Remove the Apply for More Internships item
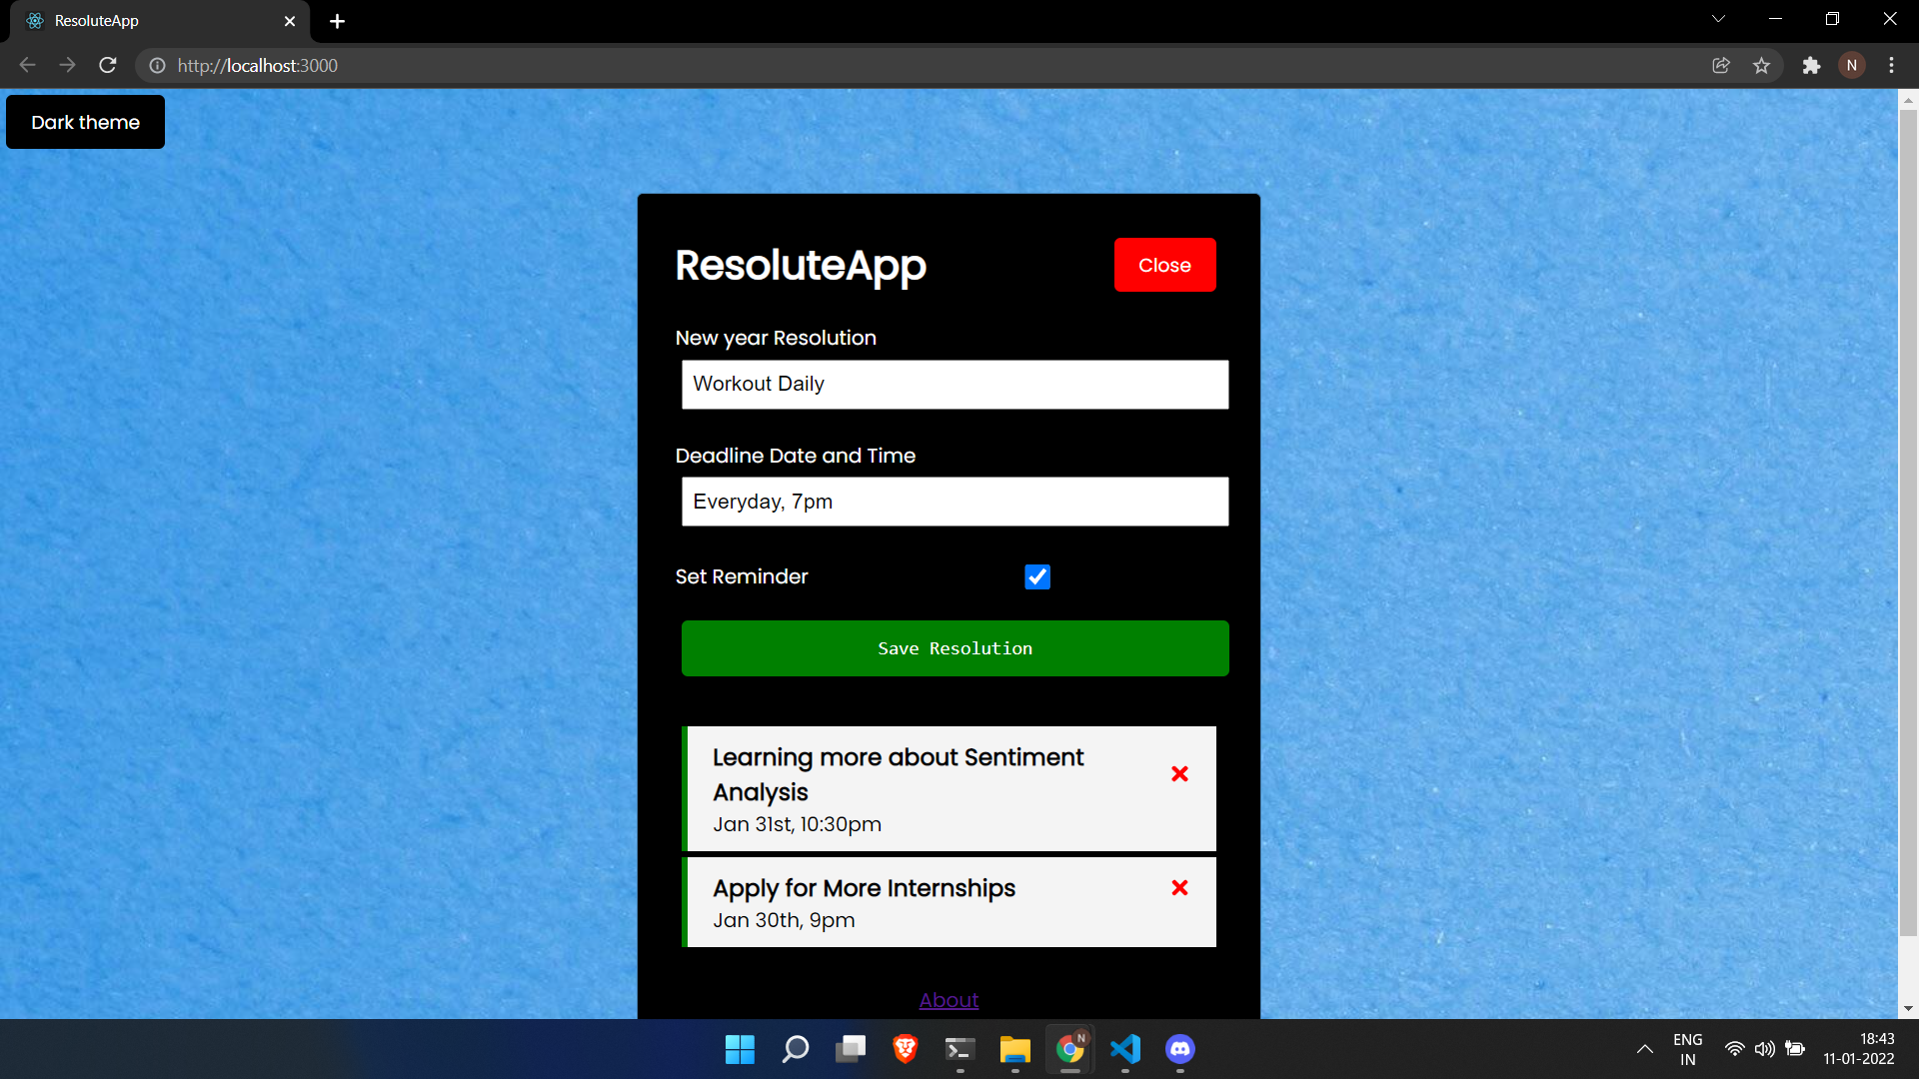 click(1179, 888)
